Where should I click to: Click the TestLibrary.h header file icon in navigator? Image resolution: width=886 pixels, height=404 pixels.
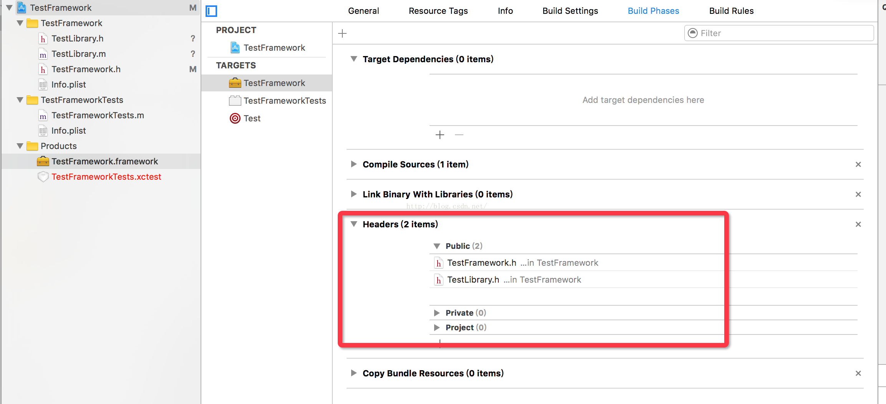[x=43, y=38]
